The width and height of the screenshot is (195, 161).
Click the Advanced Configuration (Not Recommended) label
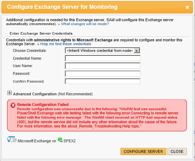pyautogui.click(x=53, y=94)
